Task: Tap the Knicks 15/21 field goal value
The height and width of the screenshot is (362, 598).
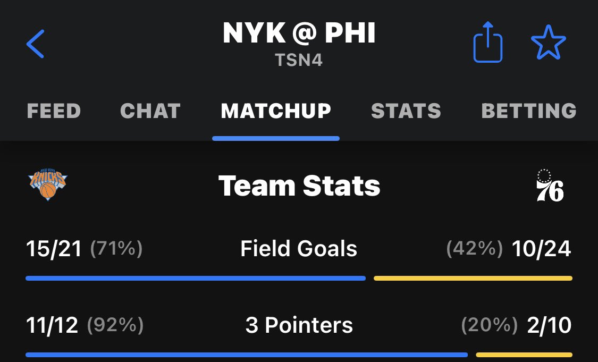Action: [x=54, y=249]
